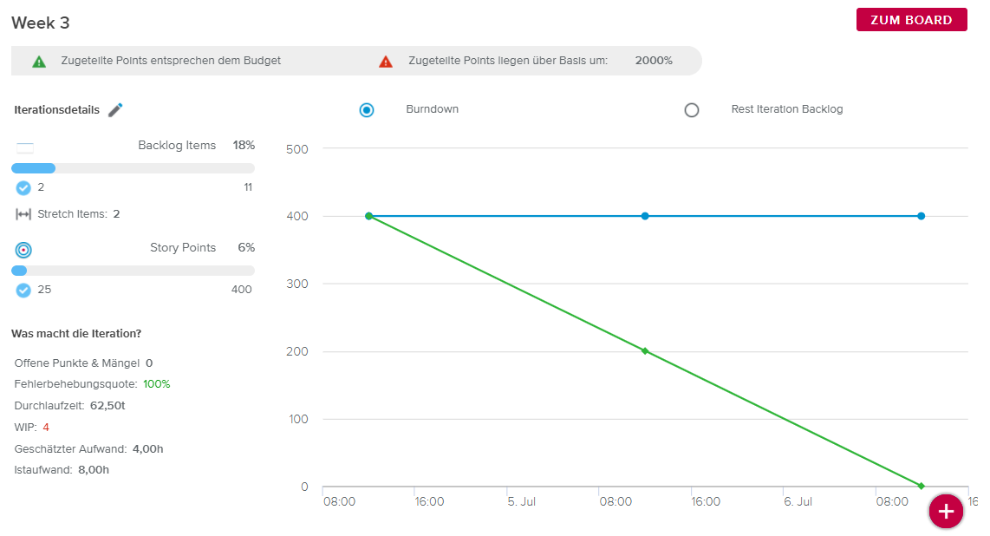
Task: Click the green burndown point at 200
Action: (x=644, y=351)
